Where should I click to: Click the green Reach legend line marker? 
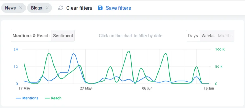pyautogui.click(x=47, y=98)
